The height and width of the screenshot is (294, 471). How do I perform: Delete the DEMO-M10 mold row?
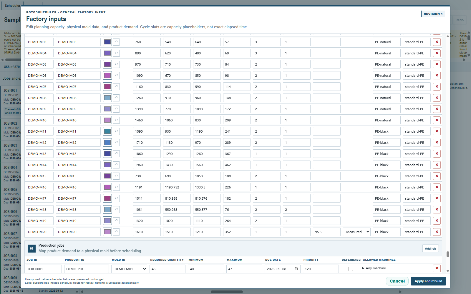437,120
